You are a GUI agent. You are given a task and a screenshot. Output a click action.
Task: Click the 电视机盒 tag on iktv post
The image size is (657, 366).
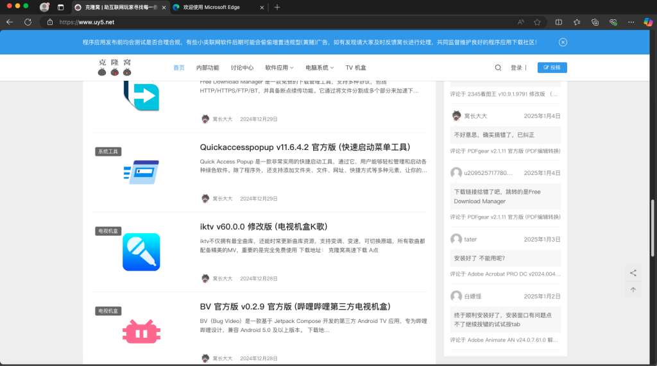(108, 231)
